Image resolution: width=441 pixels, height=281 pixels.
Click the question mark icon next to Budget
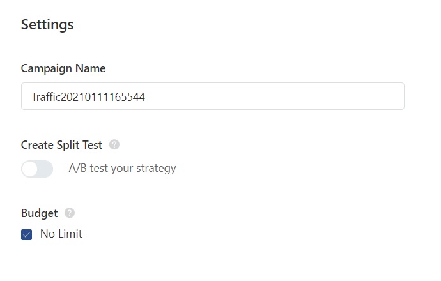pos(70,213)
